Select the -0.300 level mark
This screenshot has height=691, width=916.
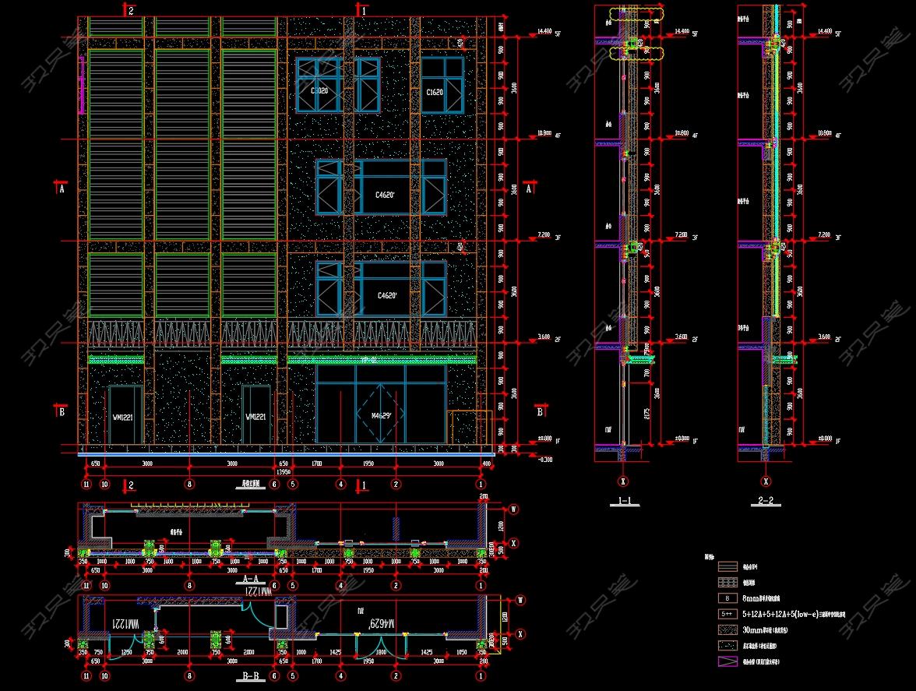[x=545, y=459]
